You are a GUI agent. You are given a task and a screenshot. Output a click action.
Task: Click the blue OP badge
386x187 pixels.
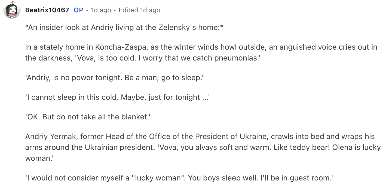point(78,10)
